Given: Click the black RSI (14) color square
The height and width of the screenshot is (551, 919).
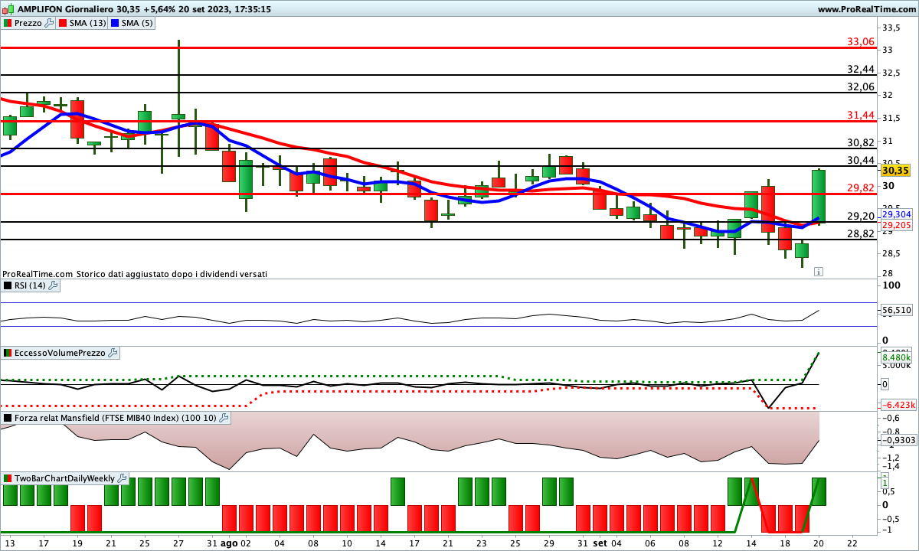Looking at the screenshot, I should point(8,285).
